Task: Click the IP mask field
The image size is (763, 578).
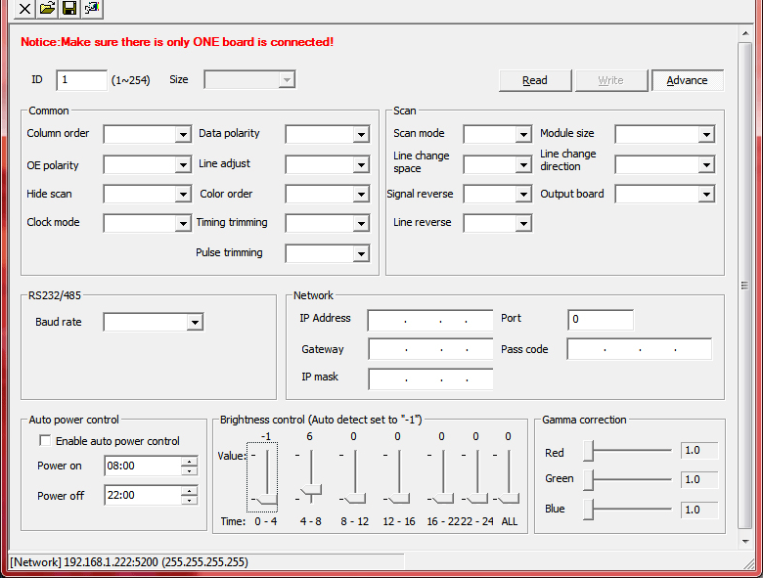Action: pos(430,379)
